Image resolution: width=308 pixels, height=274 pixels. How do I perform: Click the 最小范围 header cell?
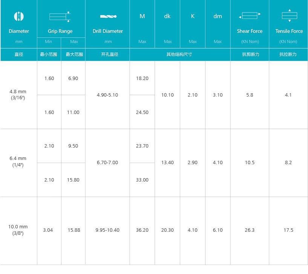[x=49, y=54]
